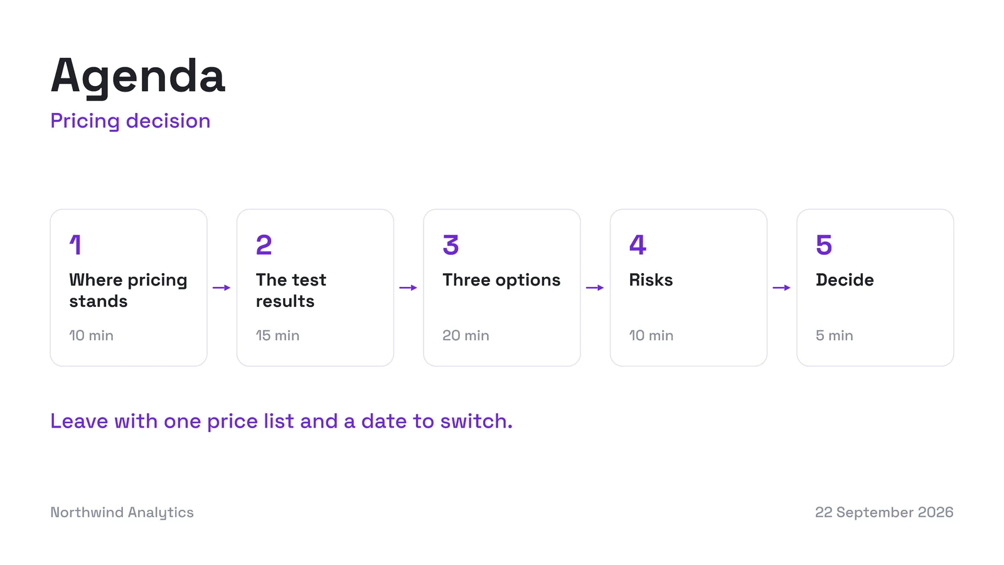The height and width of the screenshot is (565, 1004).
Task: Click the Agenda slide title
Action: point(138,77)
